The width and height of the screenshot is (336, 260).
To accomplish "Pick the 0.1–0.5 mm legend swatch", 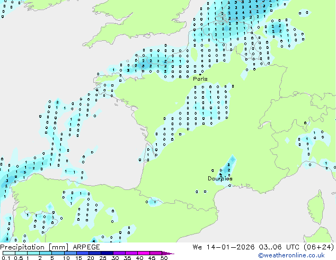I will (9, 253).
